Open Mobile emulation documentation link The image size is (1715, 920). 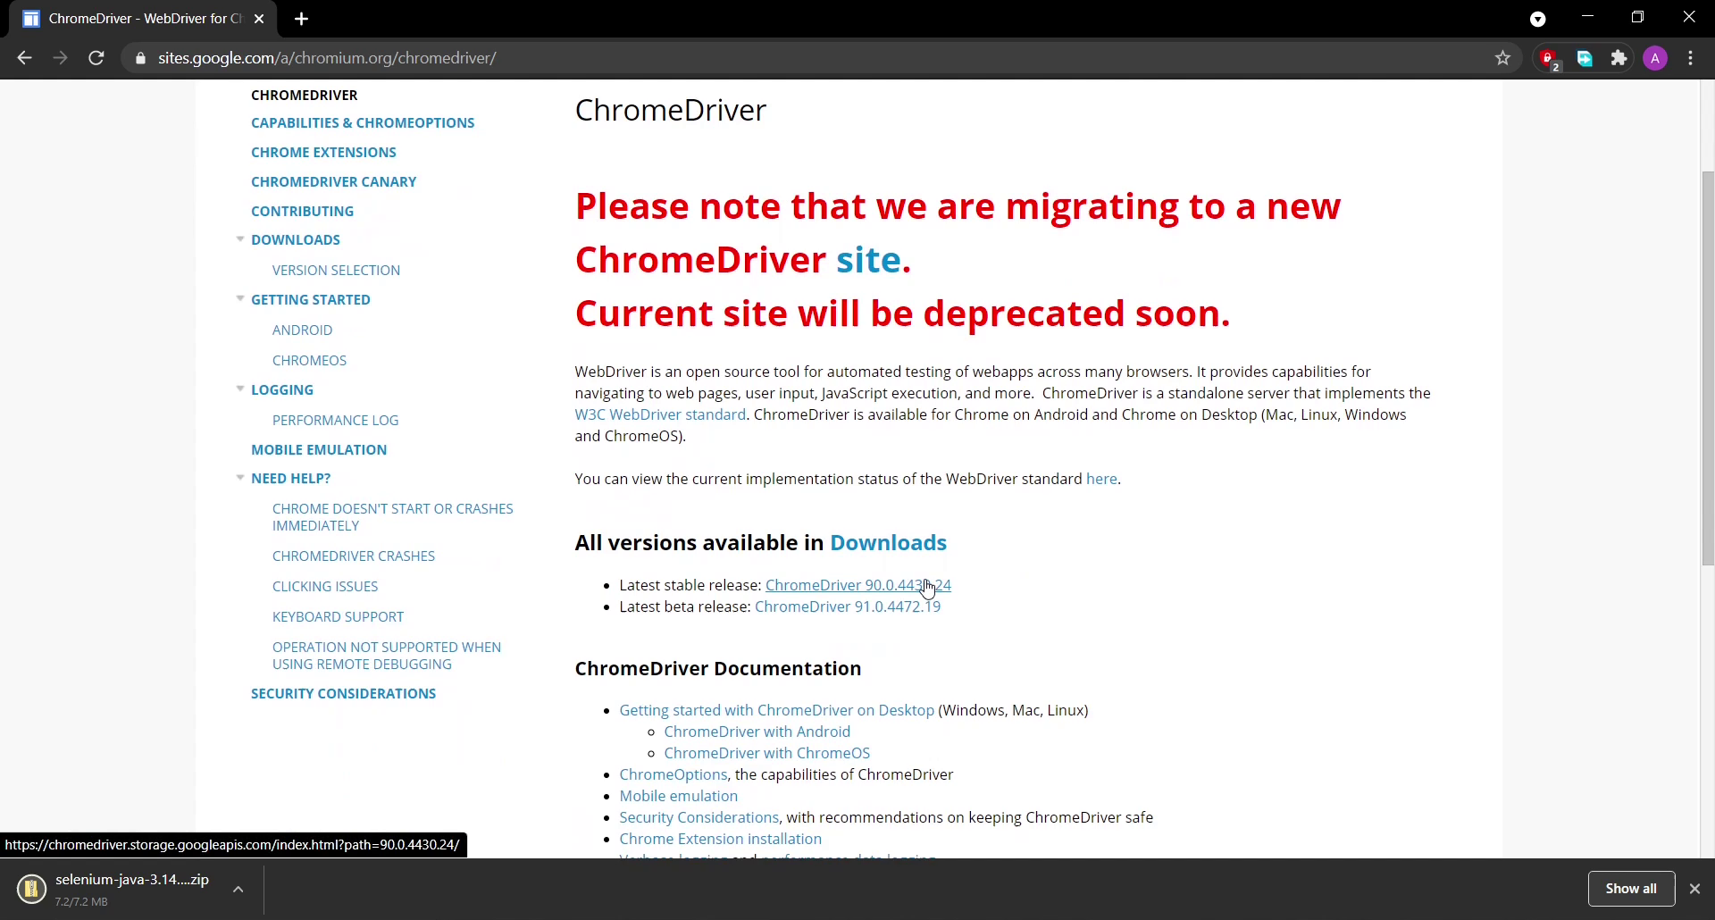pos(678,796)
